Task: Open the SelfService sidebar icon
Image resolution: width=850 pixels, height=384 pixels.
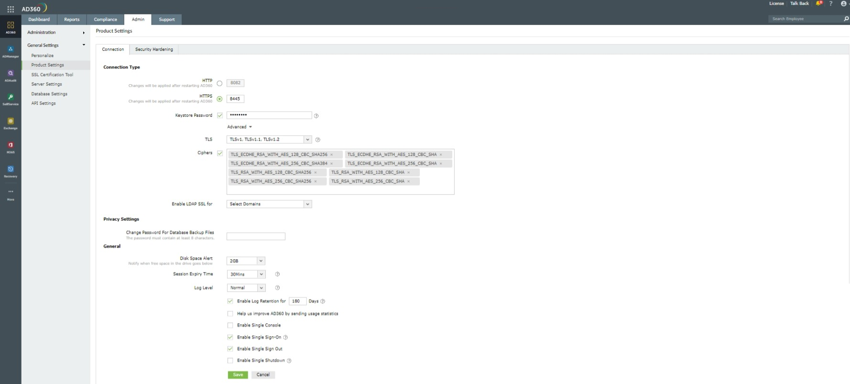Action: pos(11,99)
